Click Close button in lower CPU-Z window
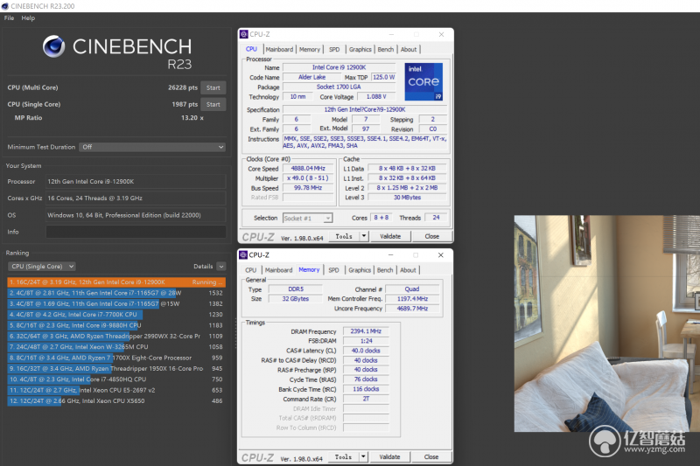 pos(431,457)
